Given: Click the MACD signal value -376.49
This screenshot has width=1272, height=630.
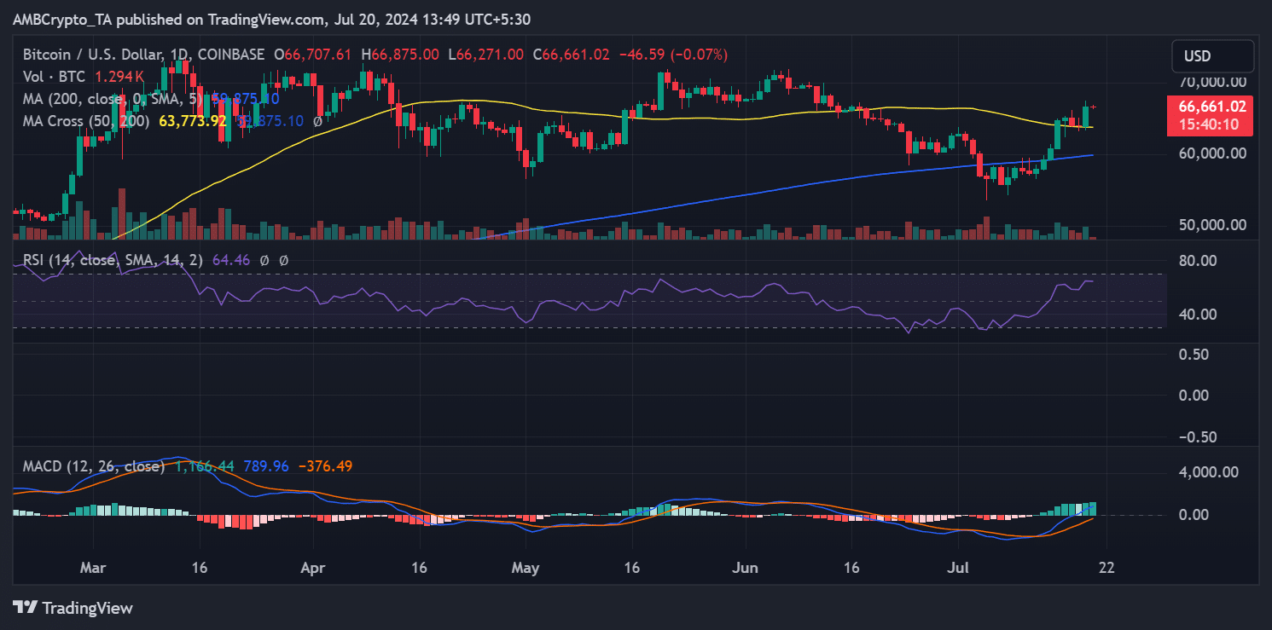Looking at the screenshot, I should [x=325, y=466].
